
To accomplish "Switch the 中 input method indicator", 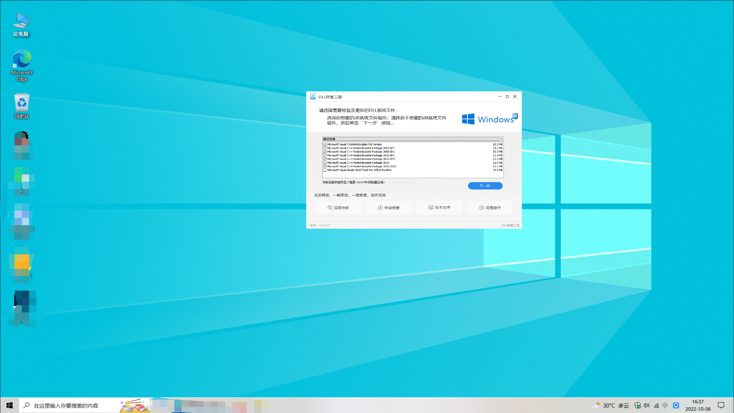I will pos(665,405).
